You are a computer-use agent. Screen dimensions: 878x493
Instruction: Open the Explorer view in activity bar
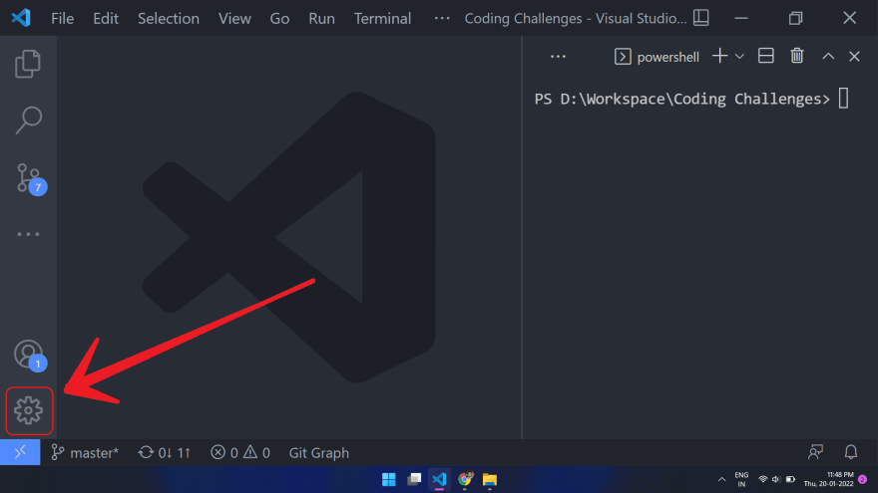tap(28, 64)
